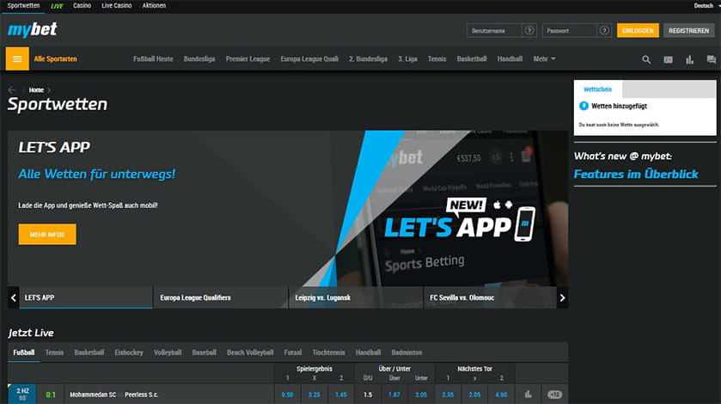Open the Live Casino top menu
The width and height of the screenshot is (721, 404).
pos(116,5)
